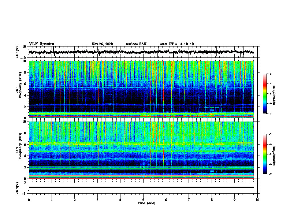Click the "0" tick on ch.2 frequency axis
290x224 pixels.
[x=26, y=179]
